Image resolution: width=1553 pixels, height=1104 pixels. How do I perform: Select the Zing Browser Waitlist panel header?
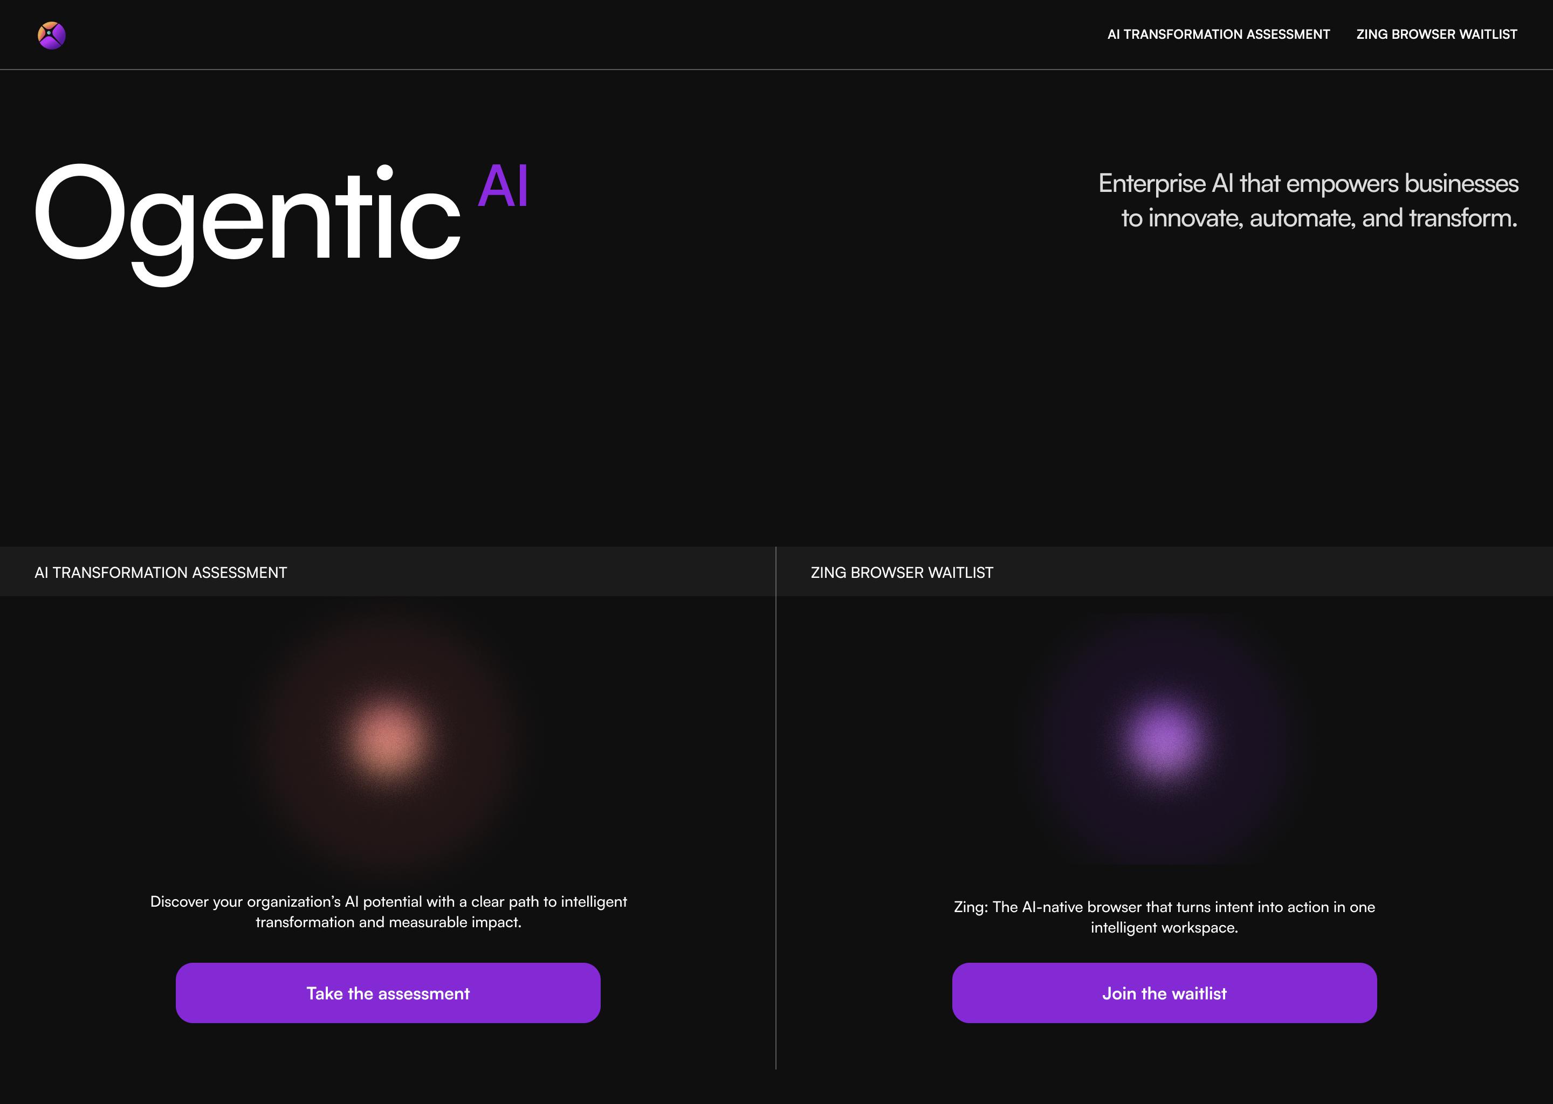click(x=902, y=572)
